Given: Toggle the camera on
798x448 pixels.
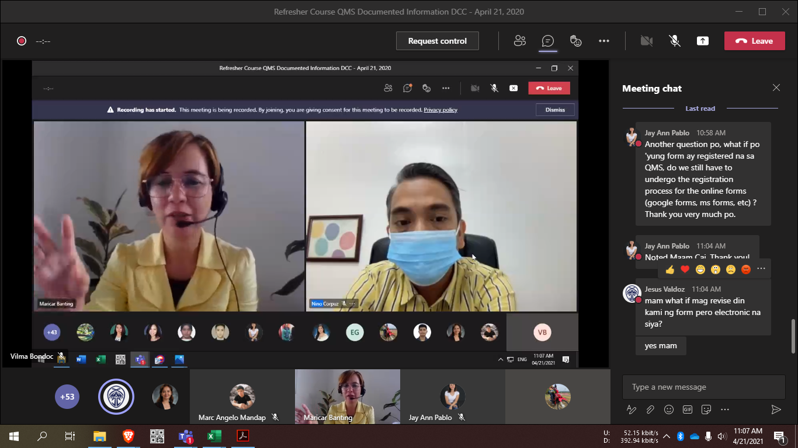Looking at the screenshot, I should 646,41.
